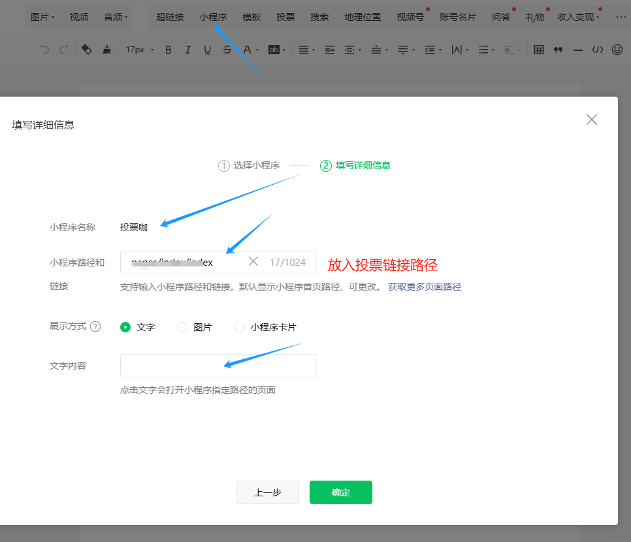The width and height of the screenshot is (631, 542).
Task: Insert a table using grid icon
Action: coord(538,50)
